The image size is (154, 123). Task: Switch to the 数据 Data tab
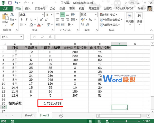[62, 9]
